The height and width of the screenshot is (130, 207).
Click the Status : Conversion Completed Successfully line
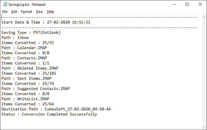click(x=49, y=114)
